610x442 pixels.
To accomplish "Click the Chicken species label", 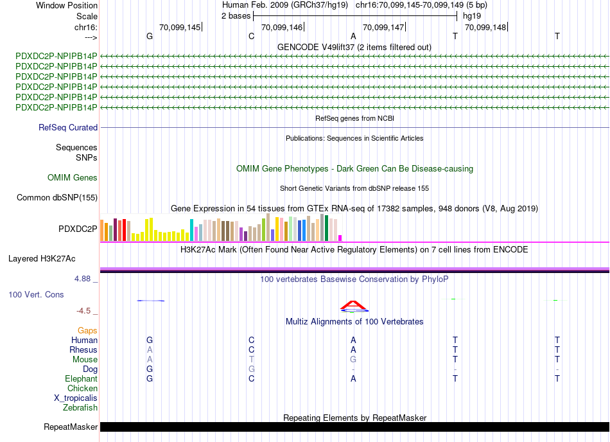I will click(82, 388).
